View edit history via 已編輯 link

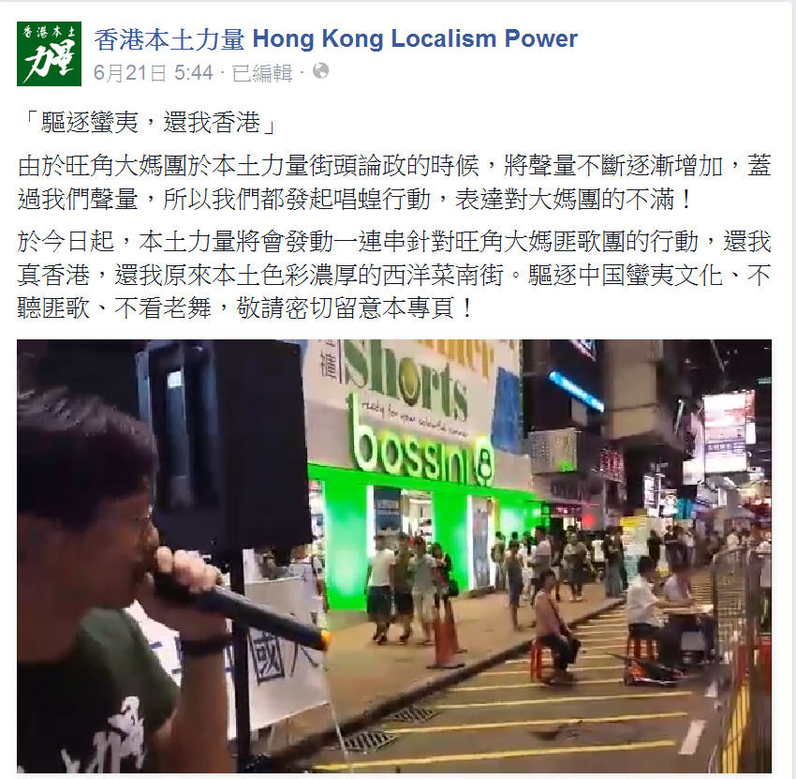point(262,73)
